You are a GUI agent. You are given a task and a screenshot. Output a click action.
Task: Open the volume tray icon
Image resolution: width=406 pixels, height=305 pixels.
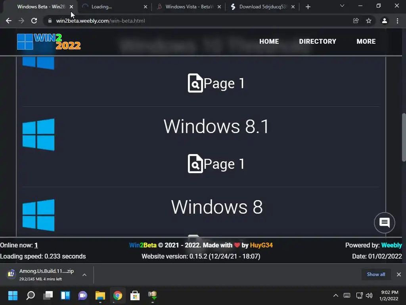tap(369, 295)
